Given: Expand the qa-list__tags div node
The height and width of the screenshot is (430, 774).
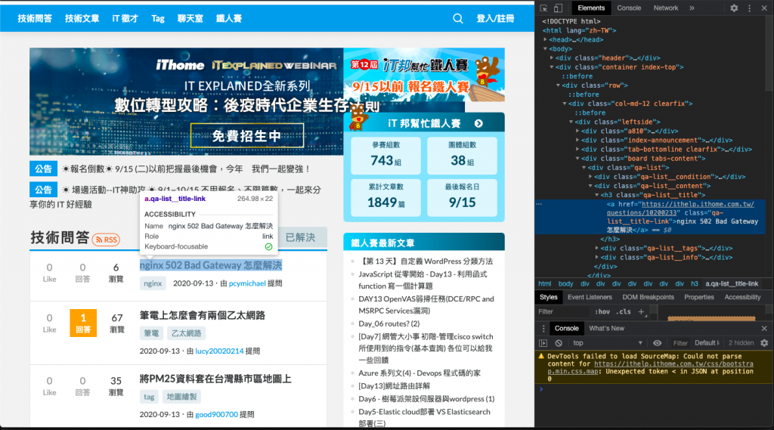Looking at the screenshot, I should pyautogui.click(x=597, y=249).
